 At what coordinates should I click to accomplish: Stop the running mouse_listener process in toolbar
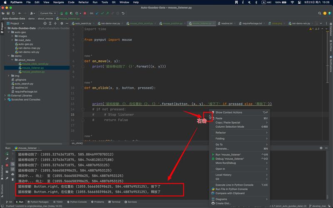pyautogui.click(x=85, y=13)
